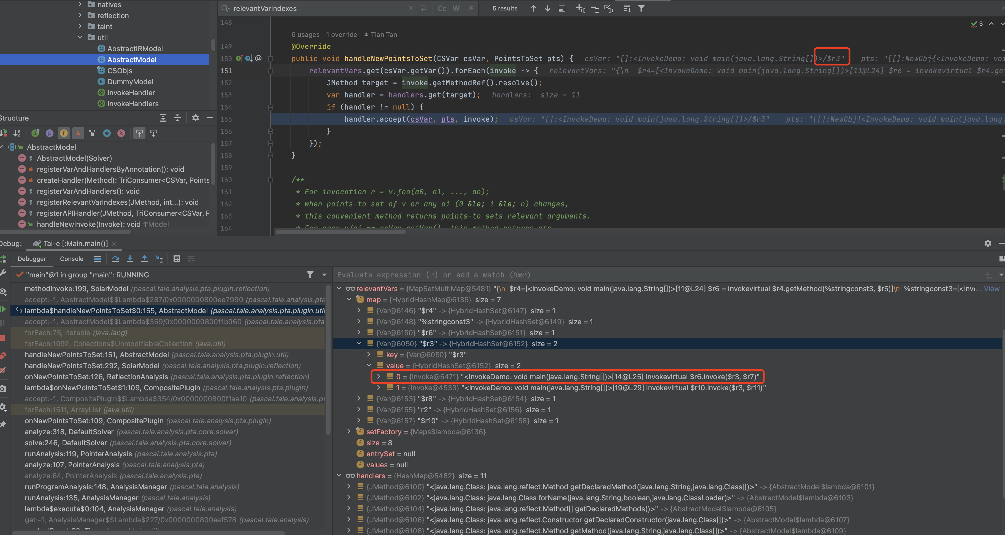Click Open in Find window icon
The image size is (1005, 535).
coord(562,9)
